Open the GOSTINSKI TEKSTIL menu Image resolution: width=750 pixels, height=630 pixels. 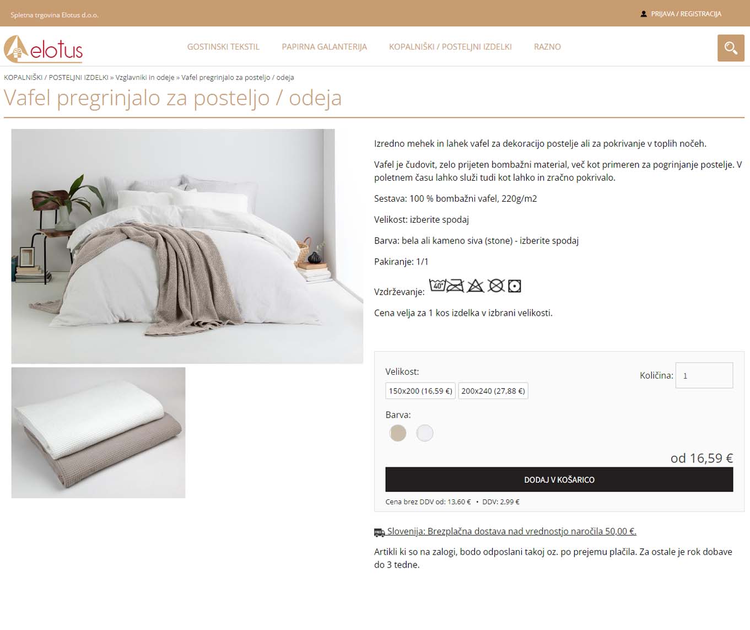pos(223,47)
